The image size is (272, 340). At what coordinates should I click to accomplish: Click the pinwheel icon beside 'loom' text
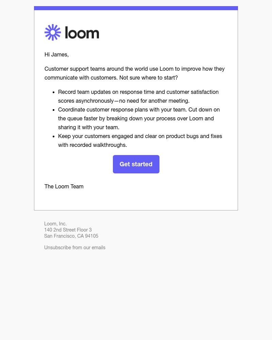53,32
